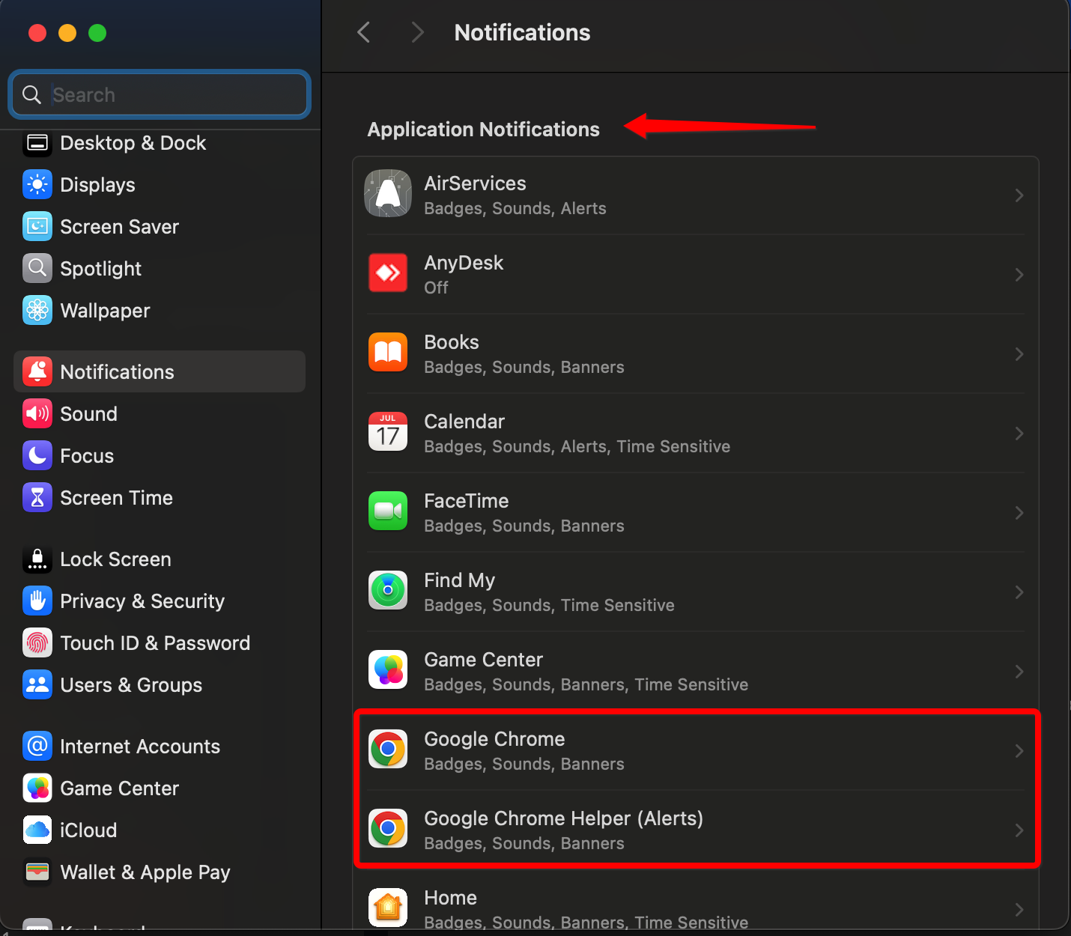Click the Sound speaker icon
Screen dimensions: 1071x936
point(37,413)
